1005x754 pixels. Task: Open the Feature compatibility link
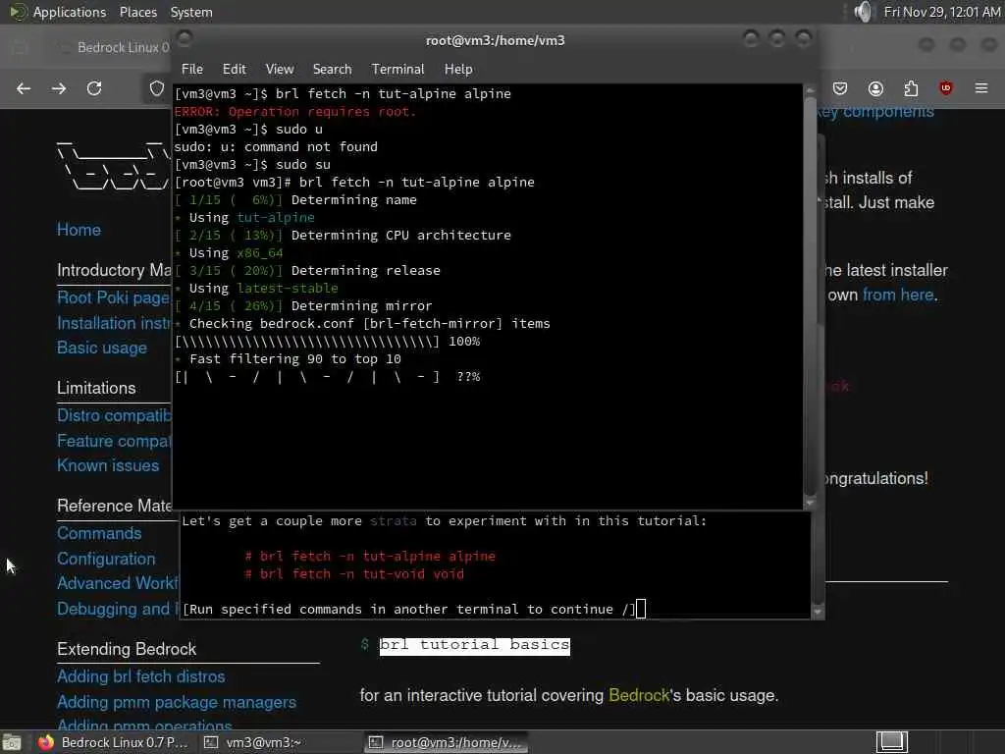point(114,441)
